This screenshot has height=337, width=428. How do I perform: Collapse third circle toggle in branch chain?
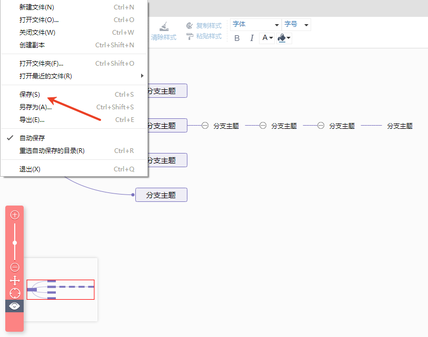321,126
